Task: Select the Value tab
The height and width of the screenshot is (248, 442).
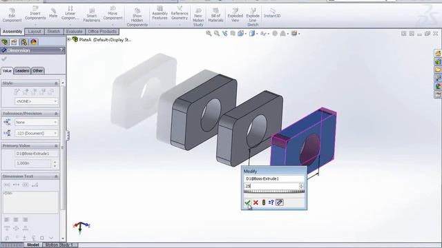Action: tap(7, 71)
